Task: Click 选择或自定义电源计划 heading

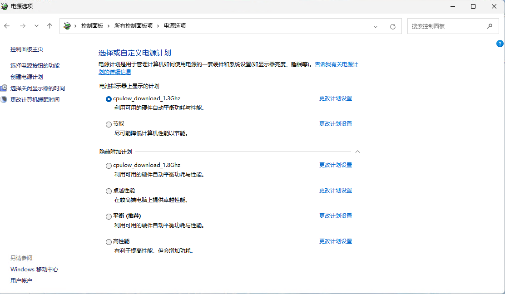Action: click(134, 53)
